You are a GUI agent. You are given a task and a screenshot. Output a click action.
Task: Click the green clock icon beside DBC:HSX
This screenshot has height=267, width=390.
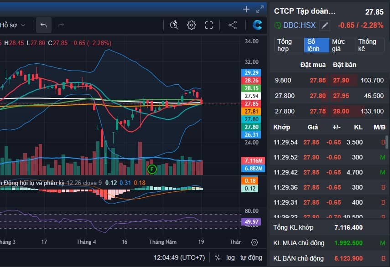(x=278, y=26)
